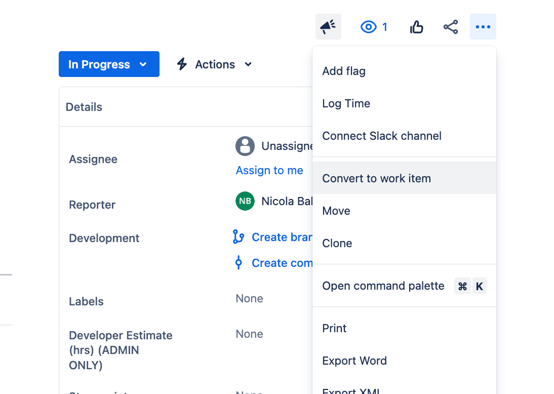Click the commit icon beside Create commit
Screen dimensions: 554x394
coord(239,262)
